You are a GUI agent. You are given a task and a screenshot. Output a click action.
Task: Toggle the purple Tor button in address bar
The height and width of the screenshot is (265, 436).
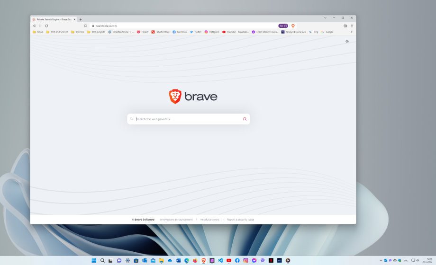pos(283,26)
